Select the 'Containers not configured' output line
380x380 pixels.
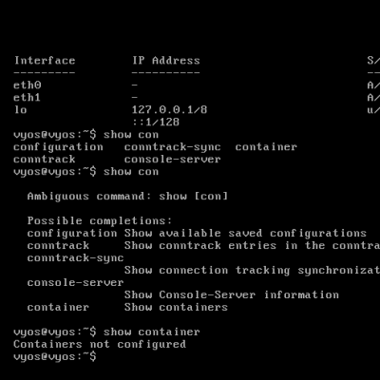100,344
